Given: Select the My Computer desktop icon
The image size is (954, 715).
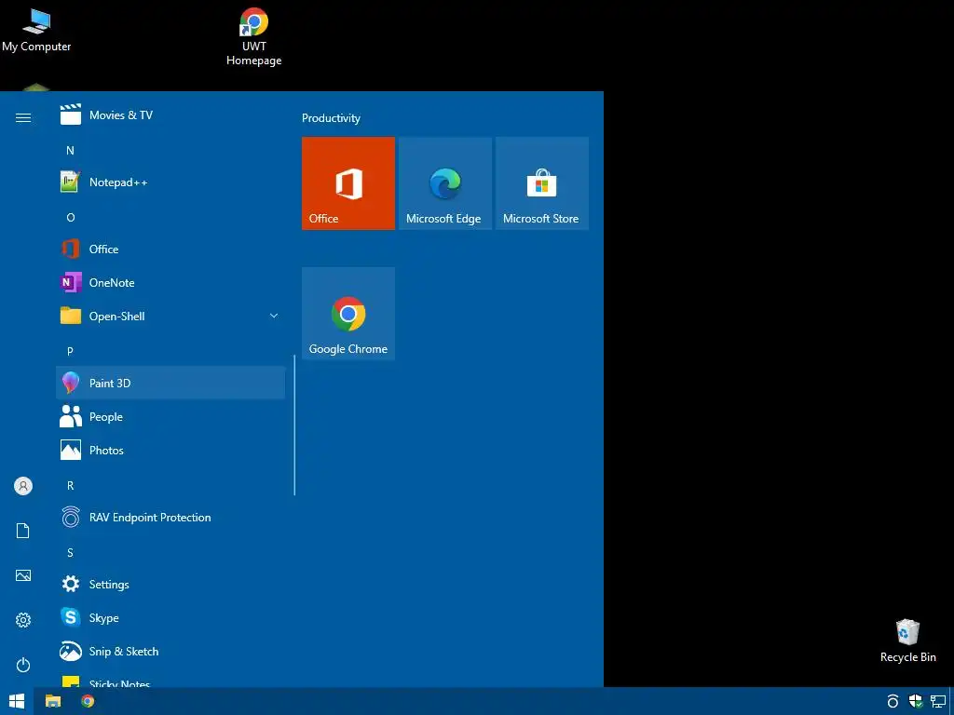Looking at the screenshot, I should (x=36, y=31).
